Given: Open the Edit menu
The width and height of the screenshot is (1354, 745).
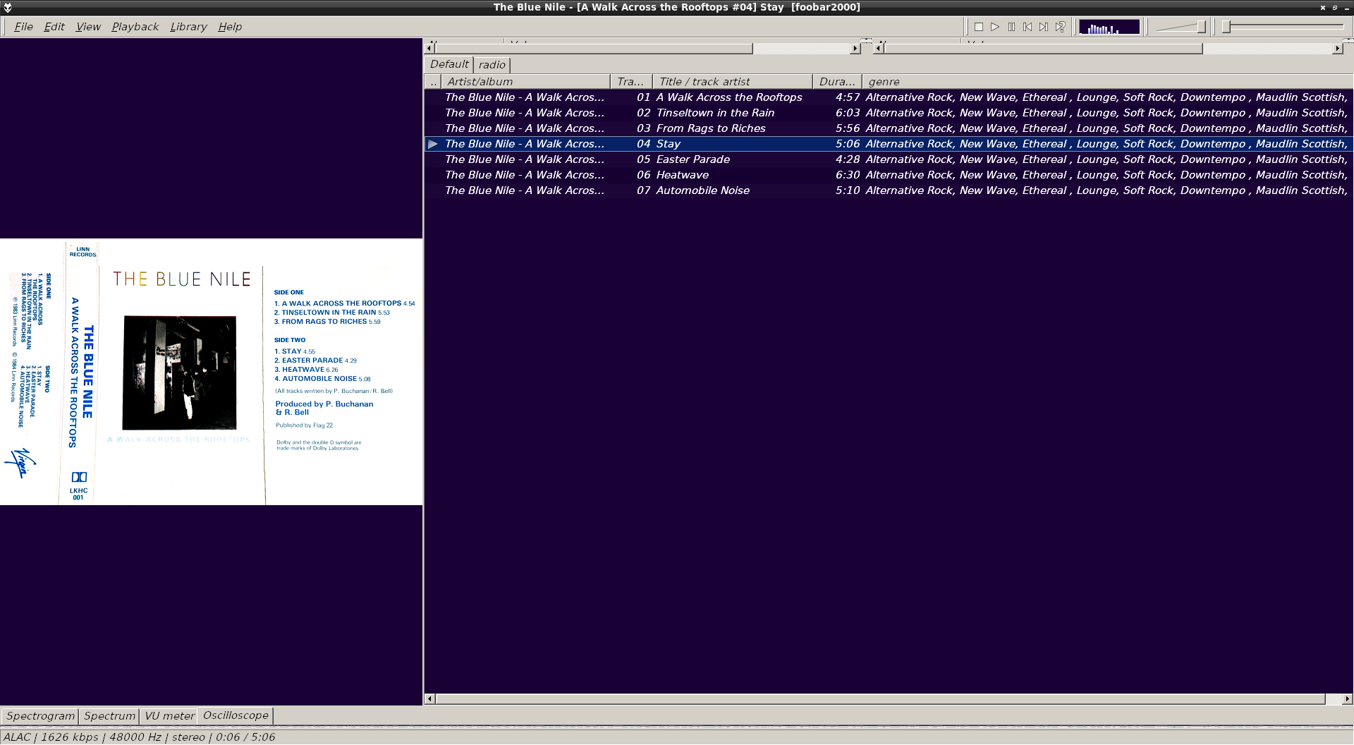Looking at the screenshot, I should pos(54,27).
